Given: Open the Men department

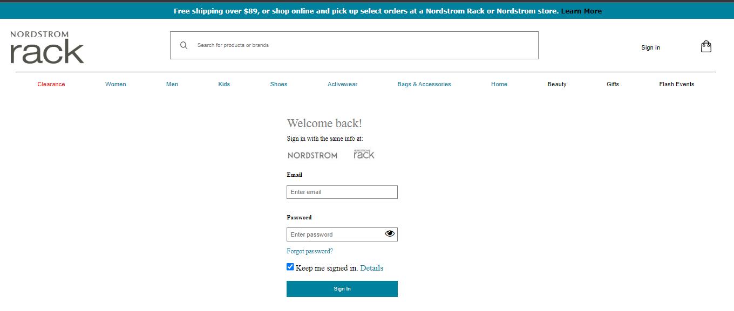Looking at the screenshot, I should click(172, 84).
